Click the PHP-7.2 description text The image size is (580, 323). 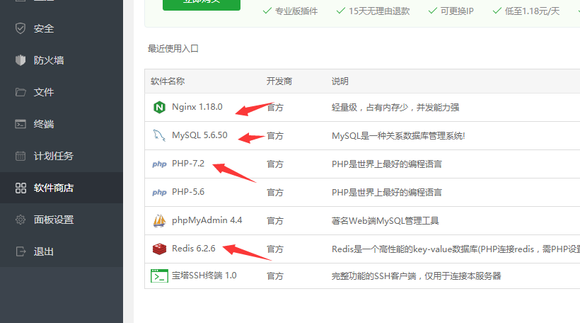click(x=386, y=164)
